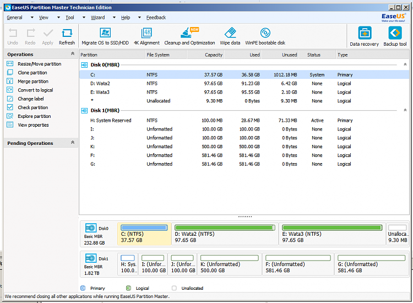This screenshot has width=413, height=303.
Task: Open the View menu
Action: tap(44, 18)
